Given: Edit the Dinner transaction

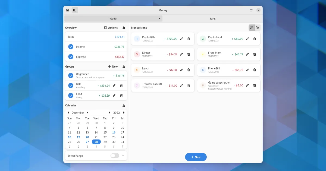Looking at the screenshot, I should (x=181, y=54).
